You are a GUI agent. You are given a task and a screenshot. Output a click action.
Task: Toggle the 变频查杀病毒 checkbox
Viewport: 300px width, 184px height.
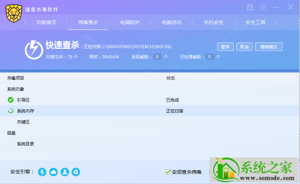168,172
